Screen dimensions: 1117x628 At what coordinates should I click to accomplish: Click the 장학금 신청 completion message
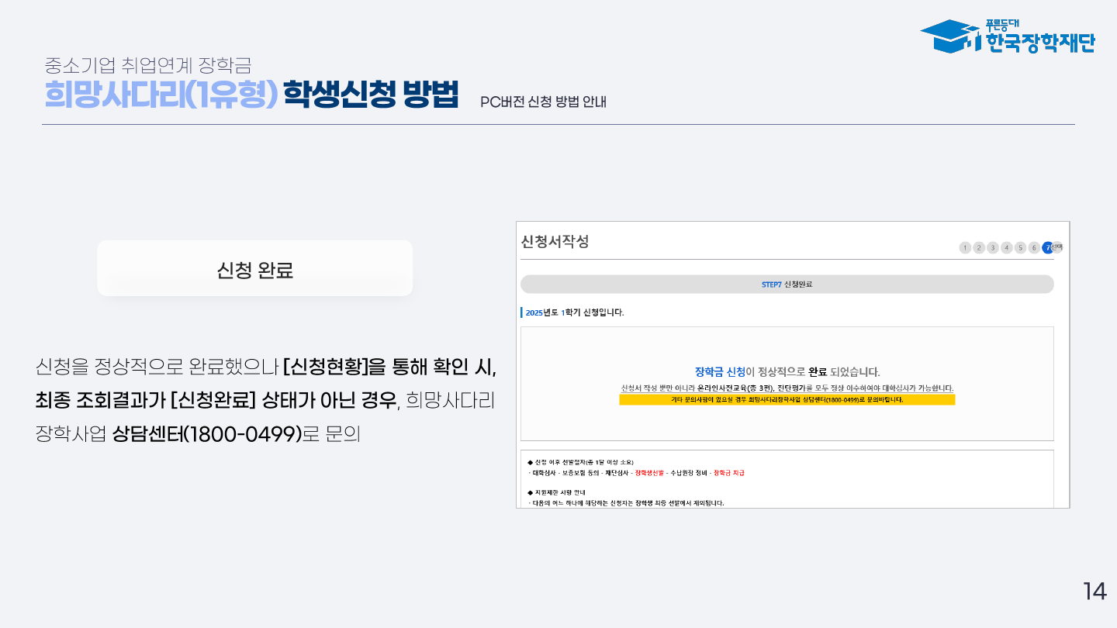pos(787,372)
